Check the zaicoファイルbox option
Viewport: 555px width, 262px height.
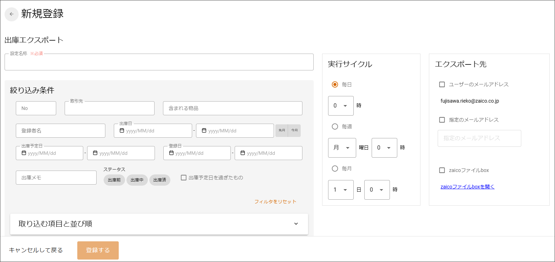442,170
